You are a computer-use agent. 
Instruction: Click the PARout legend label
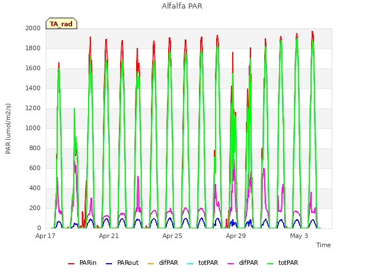click(128, 263)
